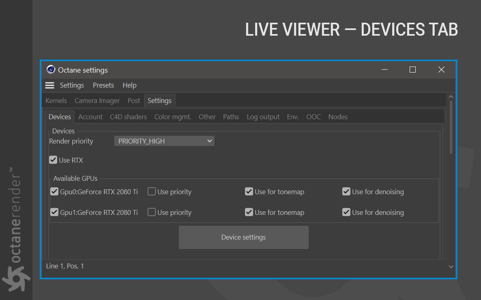Minimize the Octane settings window

coord(384,70)
